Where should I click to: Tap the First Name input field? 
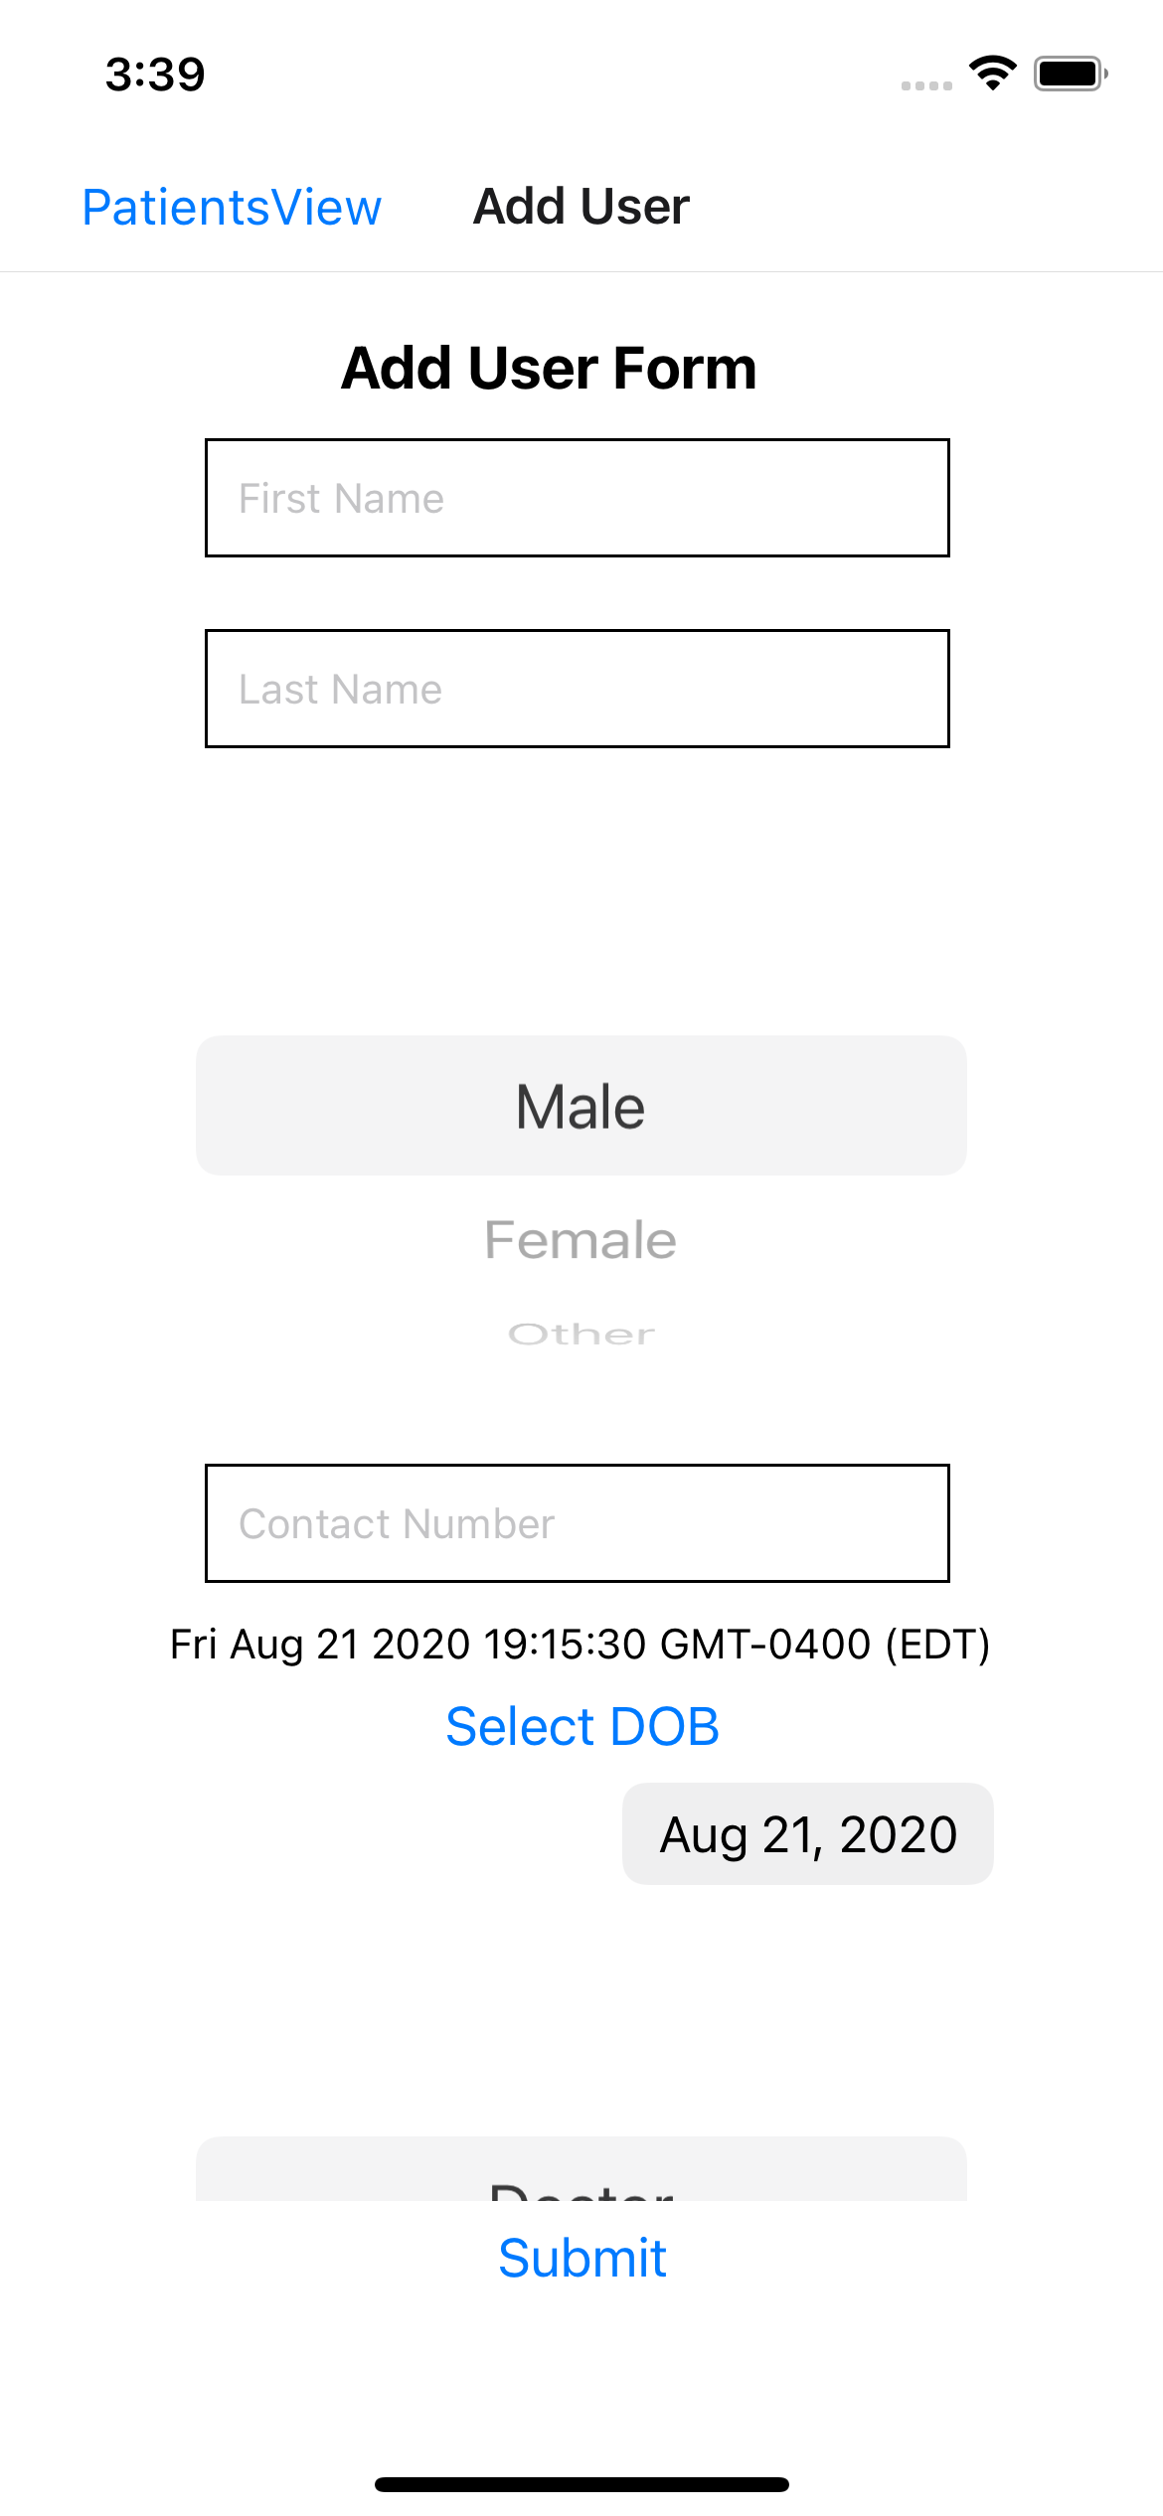577,498
